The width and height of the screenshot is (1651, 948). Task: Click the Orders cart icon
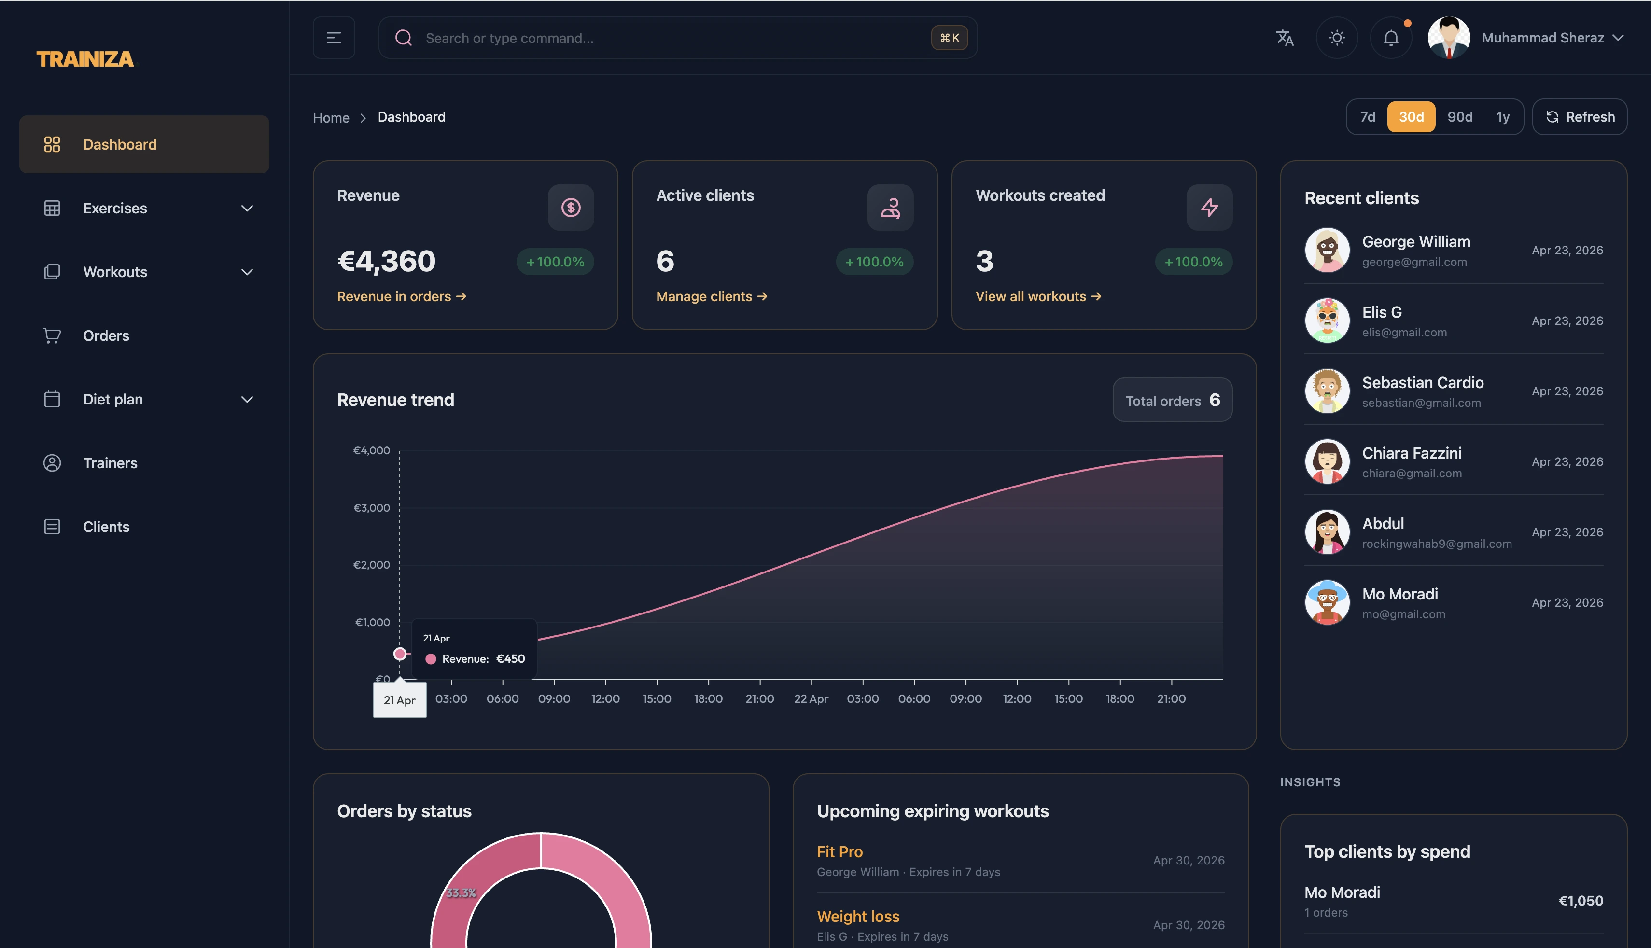(x=52, y=336)
